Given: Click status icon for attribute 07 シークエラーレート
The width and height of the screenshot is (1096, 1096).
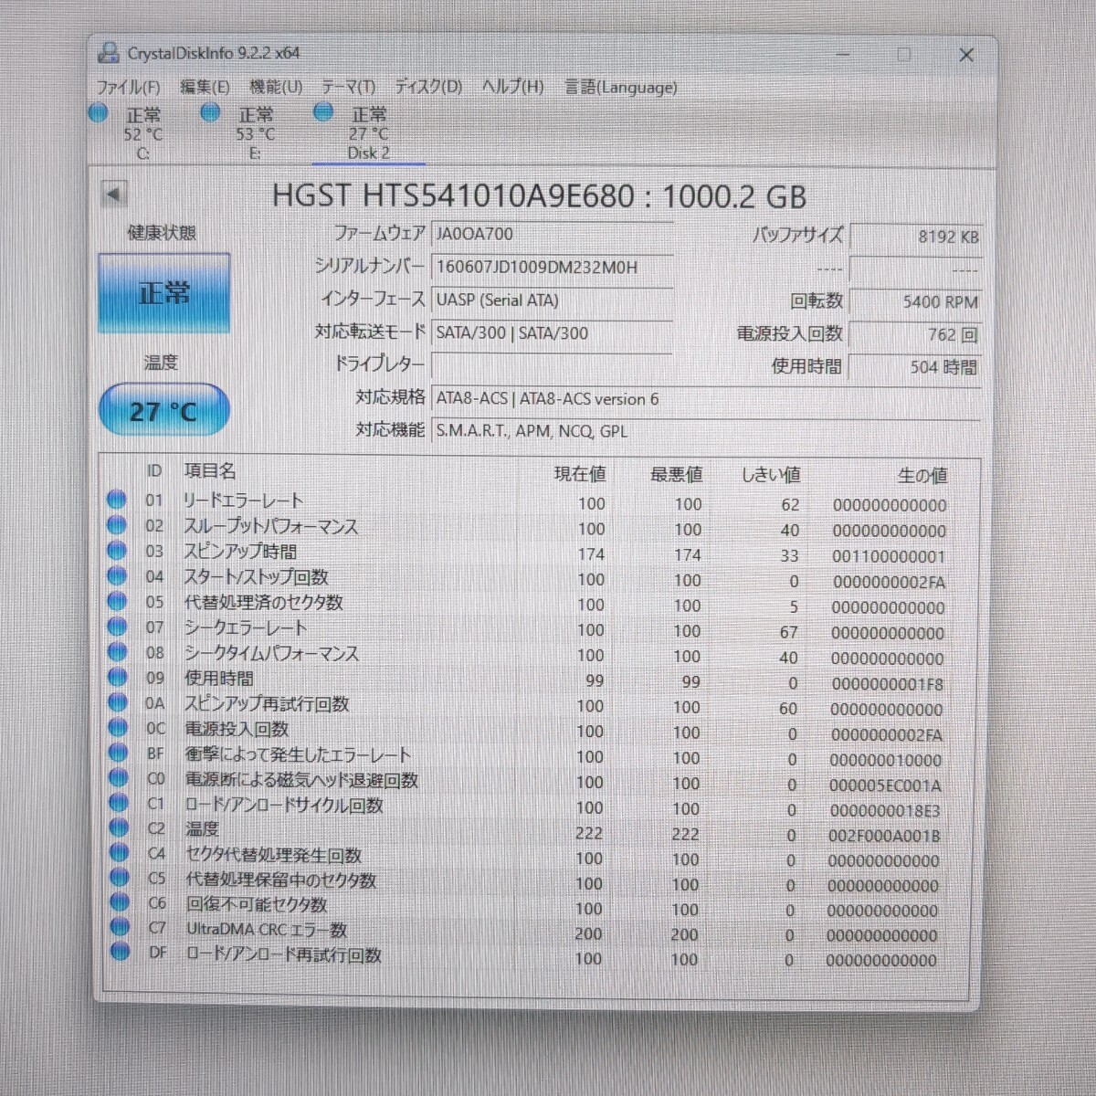Looking at the screenshot, I should [117, 627].
